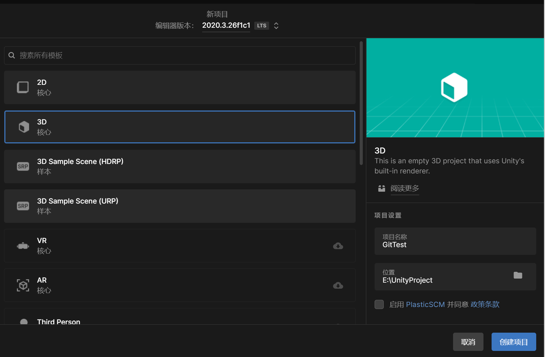Edit the project name field GitTest
Image resolution: width=545 pixels, height=357 pixels.
click(x=455, y=241)
